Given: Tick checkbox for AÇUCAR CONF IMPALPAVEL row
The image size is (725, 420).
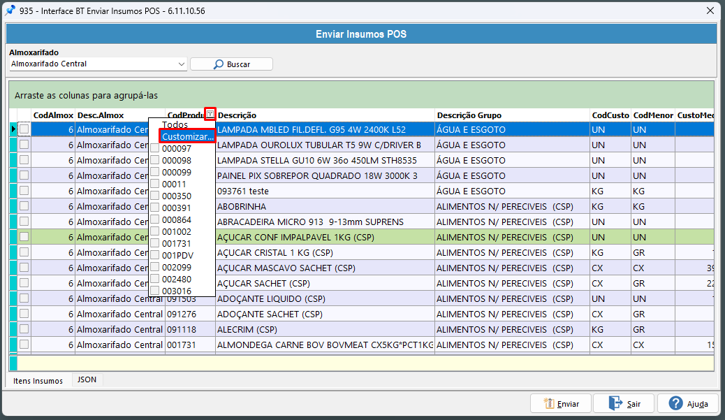Looking at the screenshot, I should 24,237.
